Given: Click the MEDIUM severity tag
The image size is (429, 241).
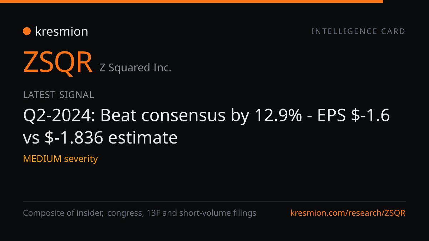Looking at the screenshot, I should coord(60,159).
